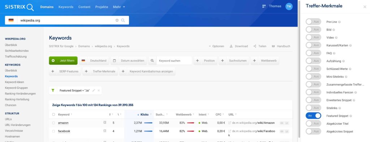Click the chart icon in the amazon row
The image size is (370, 142).
287,123
